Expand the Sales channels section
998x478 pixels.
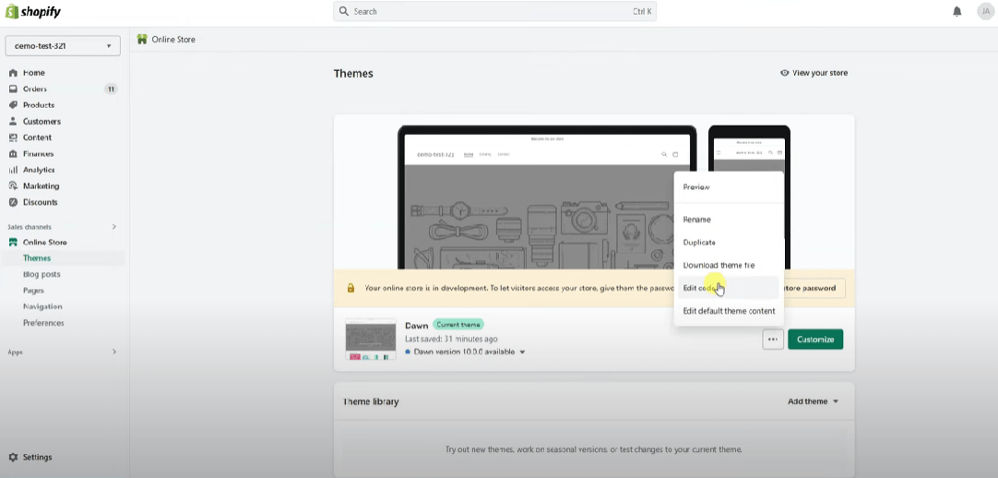coord(114,227)
